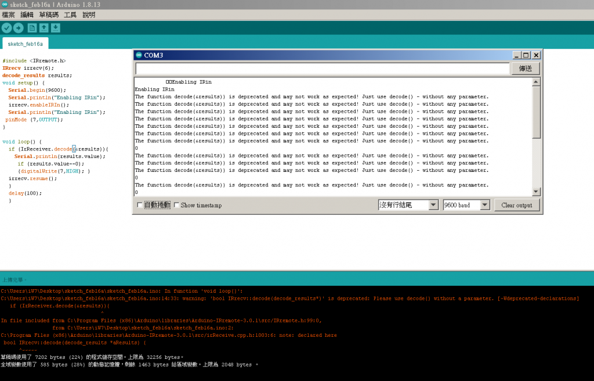594x381 pixels.
Task: Open the 沒有行結尾 line ending dropdown
Action: point(408,205)
